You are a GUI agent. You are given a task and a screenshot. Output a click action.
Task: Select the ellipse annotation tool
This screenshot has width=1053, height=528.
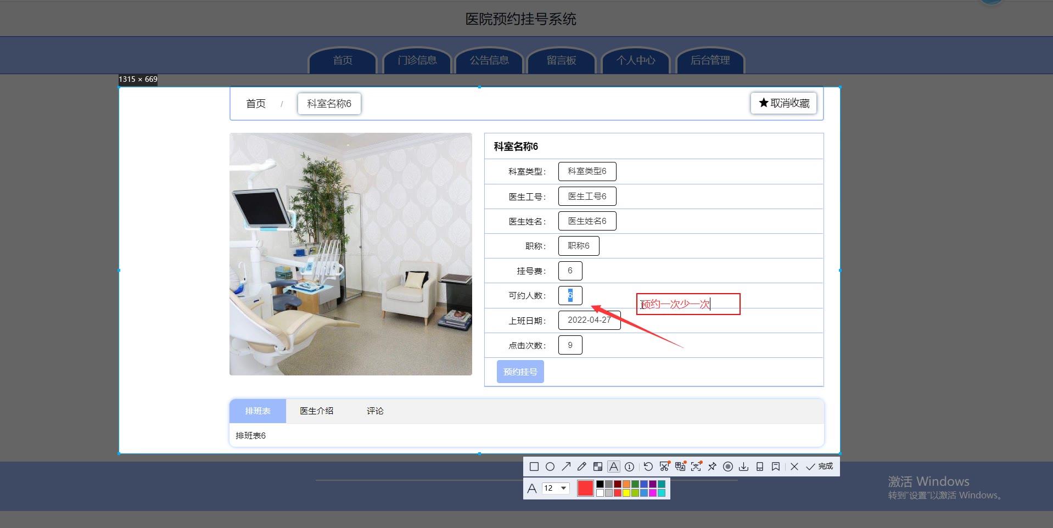(550, 467)
